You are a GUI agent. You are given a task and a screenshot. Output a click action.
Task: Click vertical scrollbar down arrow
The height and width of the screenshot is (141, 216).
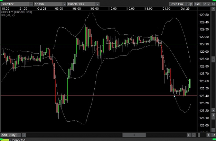213,111
